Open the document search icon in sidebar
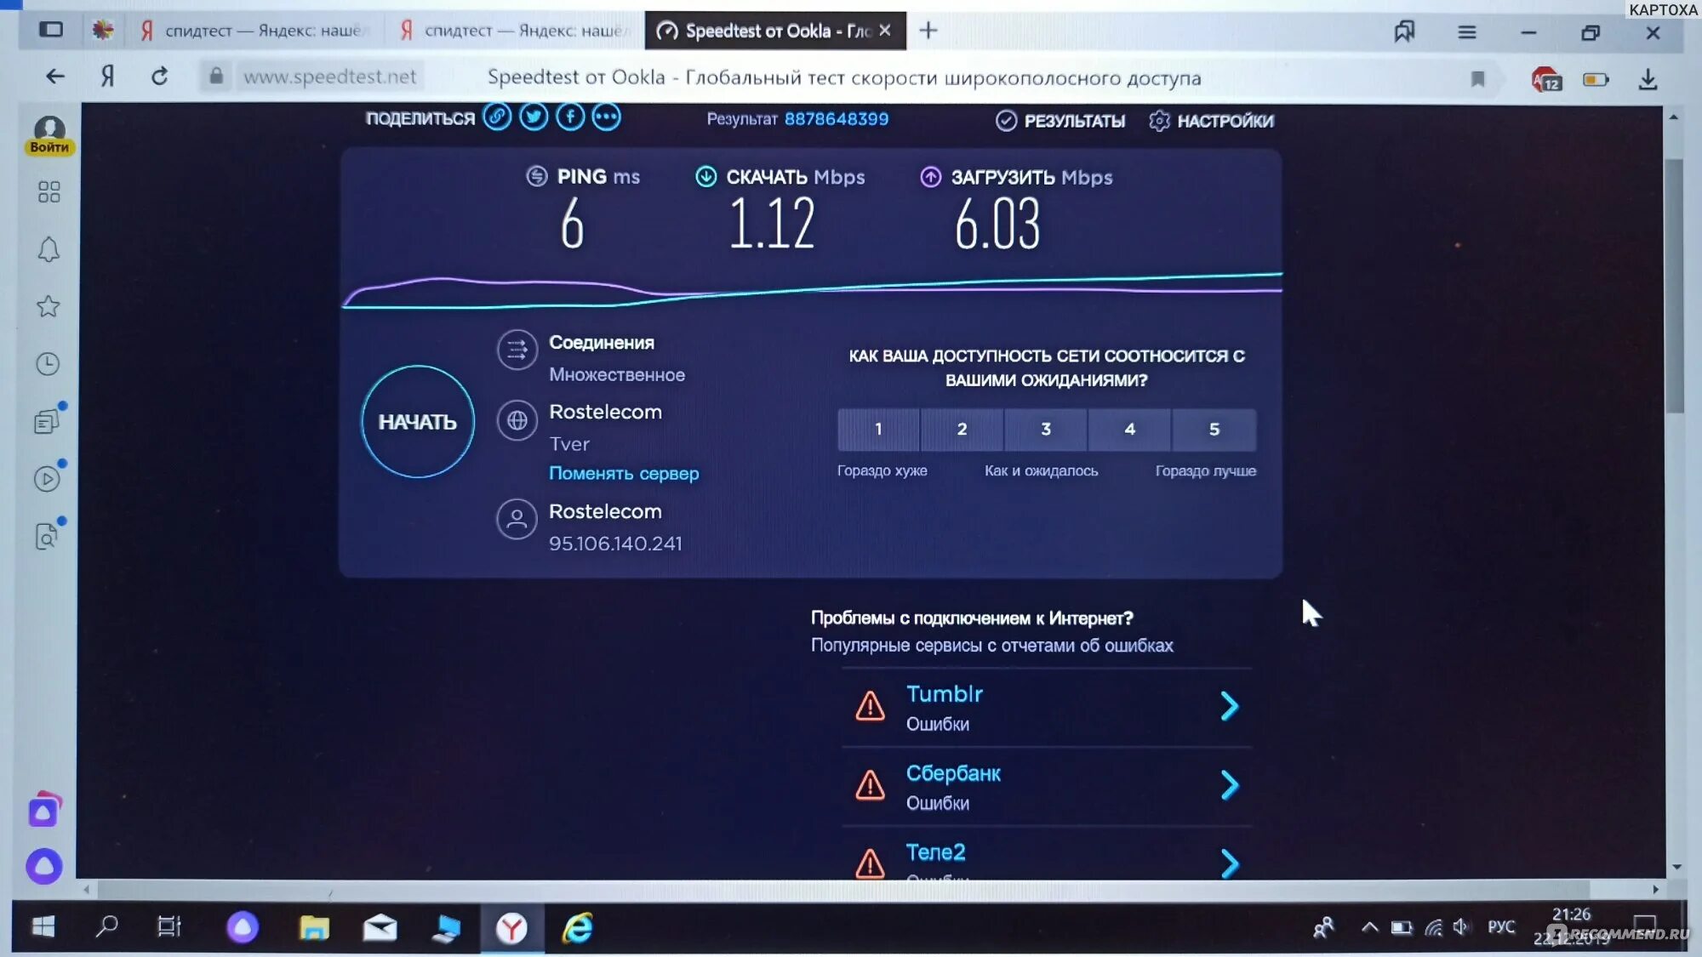Viewport: 1702px width, 957px height. point(48,536)
